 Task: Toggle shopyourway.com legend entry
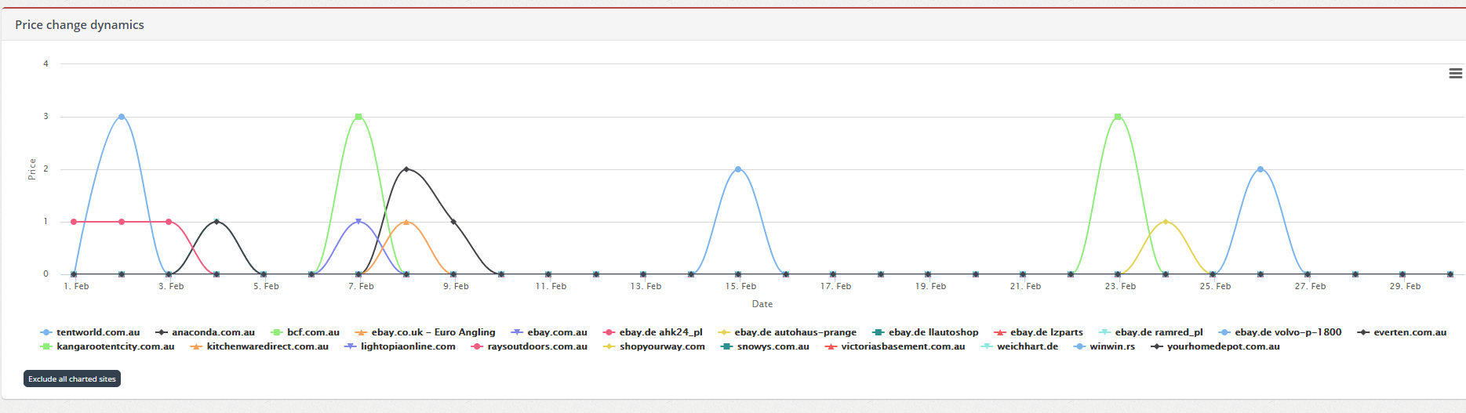[655, 346]
